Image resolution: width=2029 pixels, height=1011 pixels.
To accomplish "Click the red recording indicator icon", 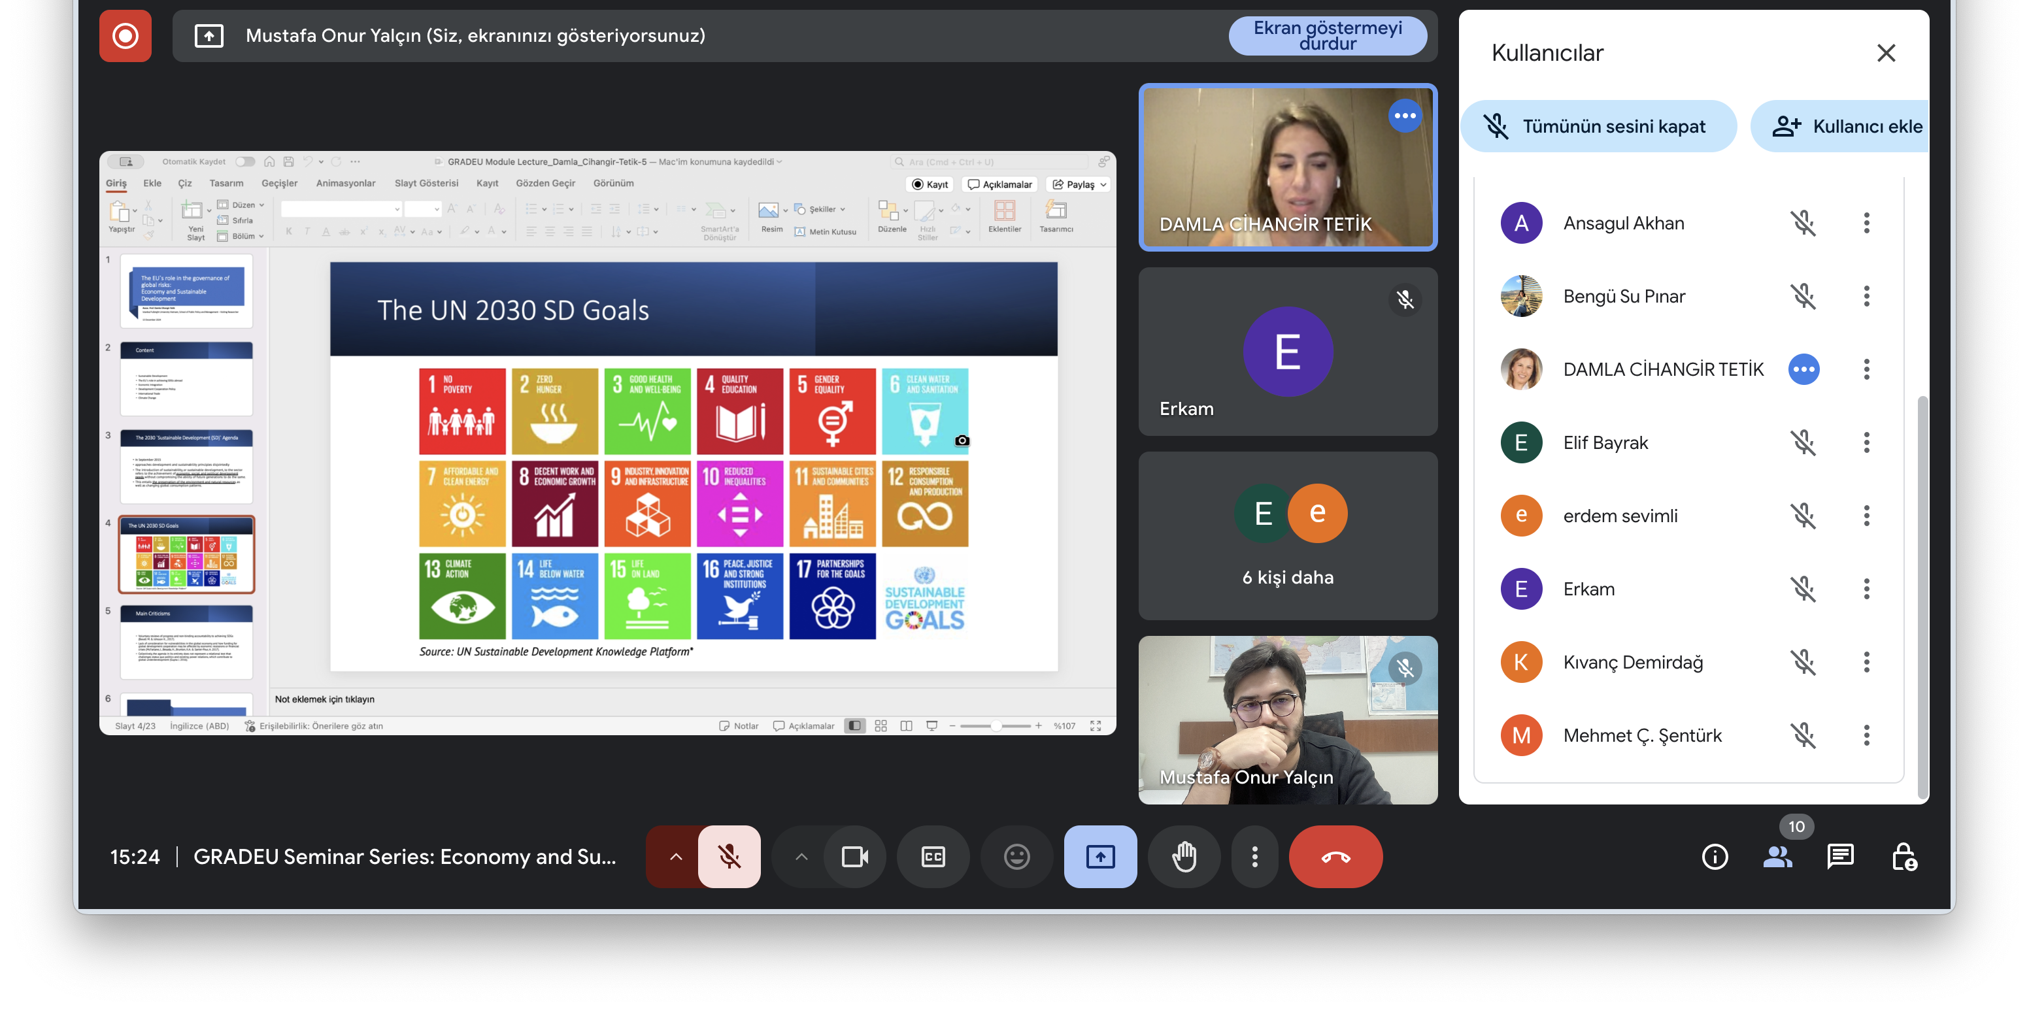I will click(x=126, y=35).
